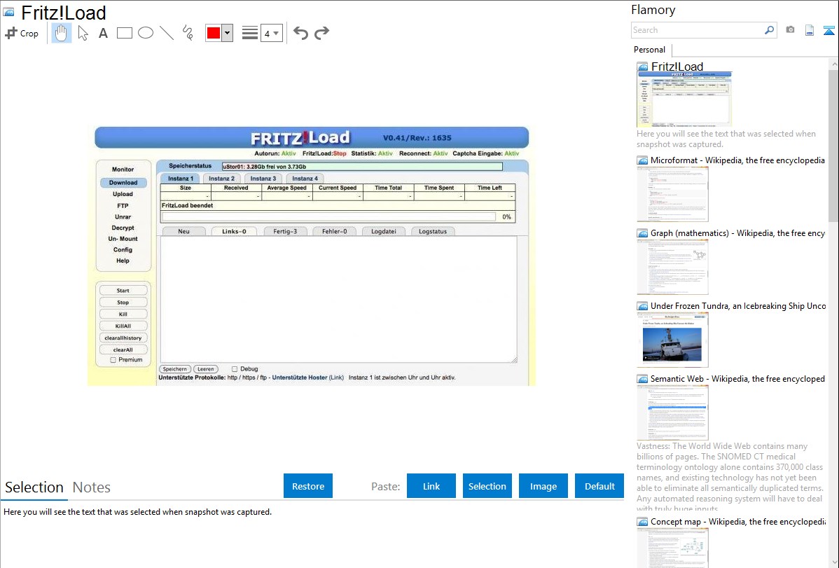Activate the hand pan tool
Screen dimensions: 839x568
tap(62, 33)
